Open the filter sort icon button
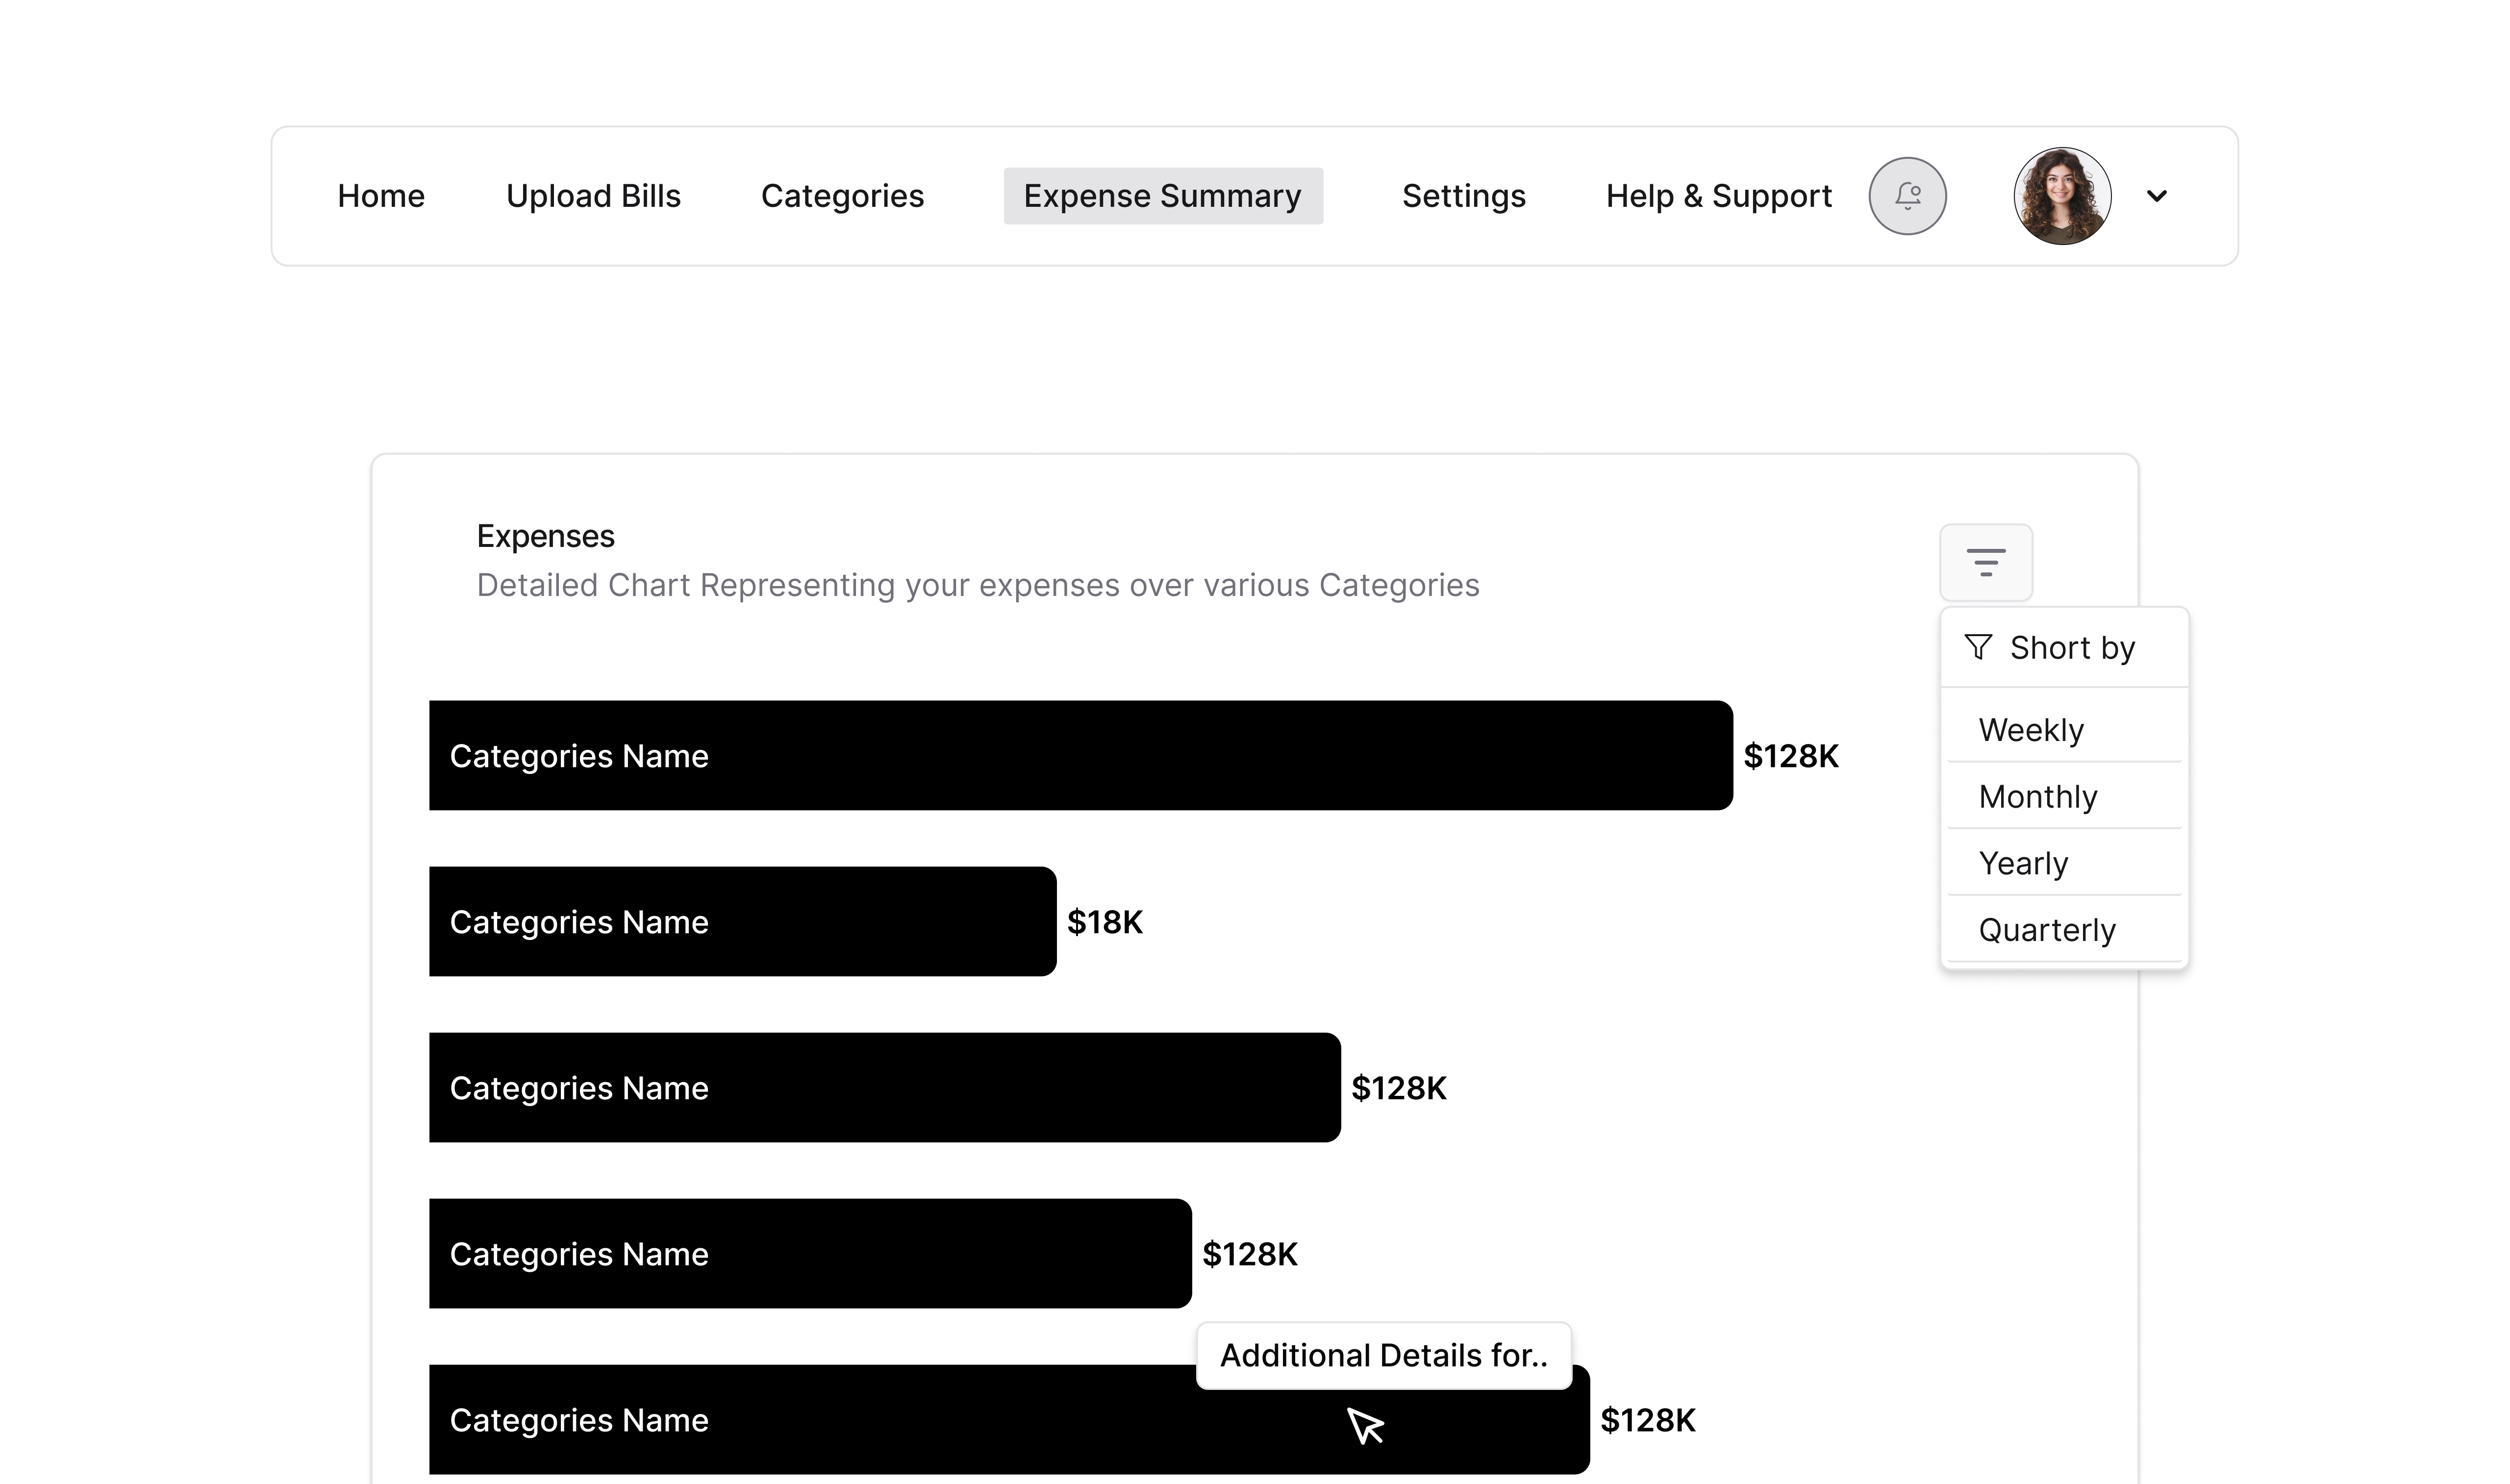Viewport: 2510px width, 1484px height. point(1985,562)
